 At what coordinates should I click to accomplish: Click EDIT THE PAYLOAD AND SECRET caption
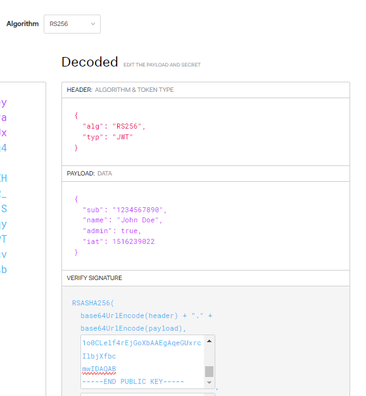[x=162, y=65]
